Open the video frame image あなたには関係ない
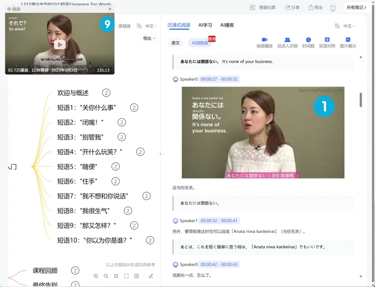Viewport: 375px width, 287px height. click(x=263, y=133)
